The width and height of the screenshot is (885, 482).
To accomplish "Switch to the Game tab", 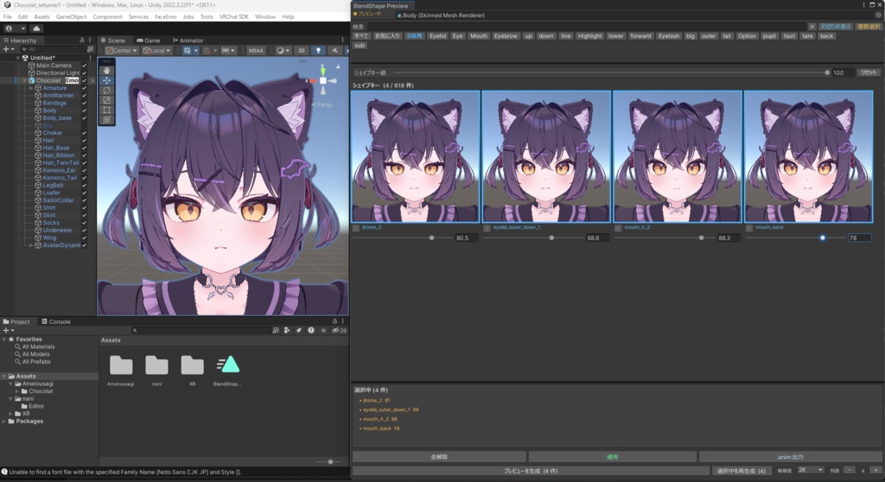I will coord(149,40).
